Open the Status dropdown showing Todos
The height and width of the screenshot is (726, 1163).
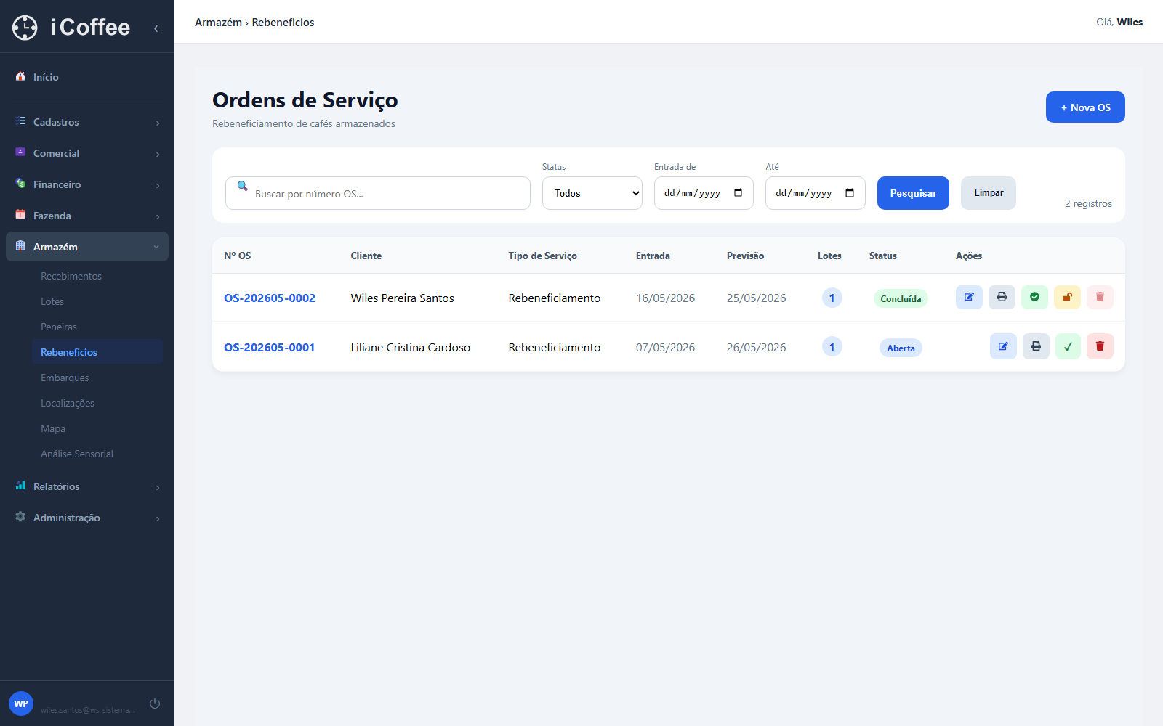(x=592, y=193)
